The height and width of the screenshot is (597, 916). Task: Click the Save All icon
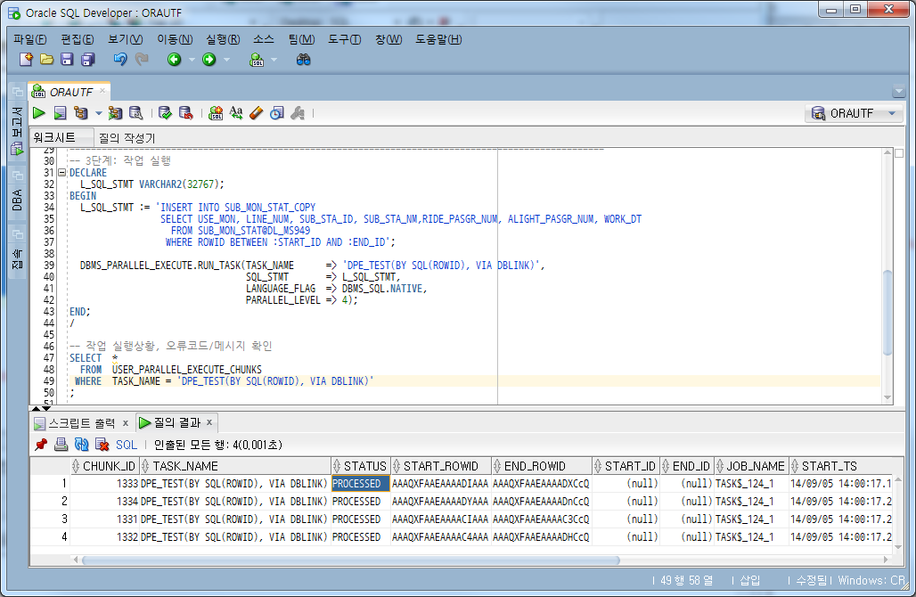pyautogui.click(x=88, y=59)
